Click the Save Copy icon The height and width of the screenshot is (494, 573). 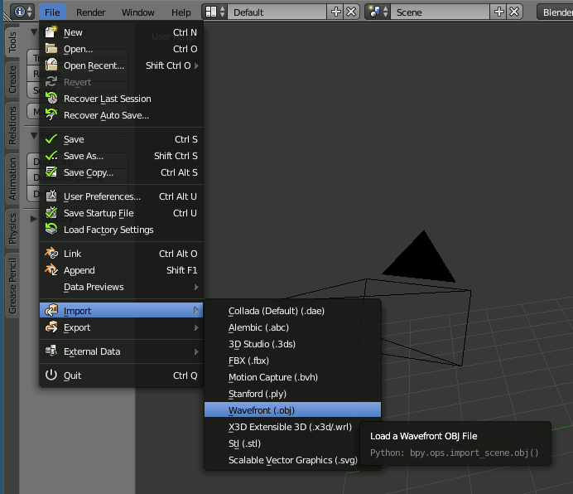[x=51, y=172]
